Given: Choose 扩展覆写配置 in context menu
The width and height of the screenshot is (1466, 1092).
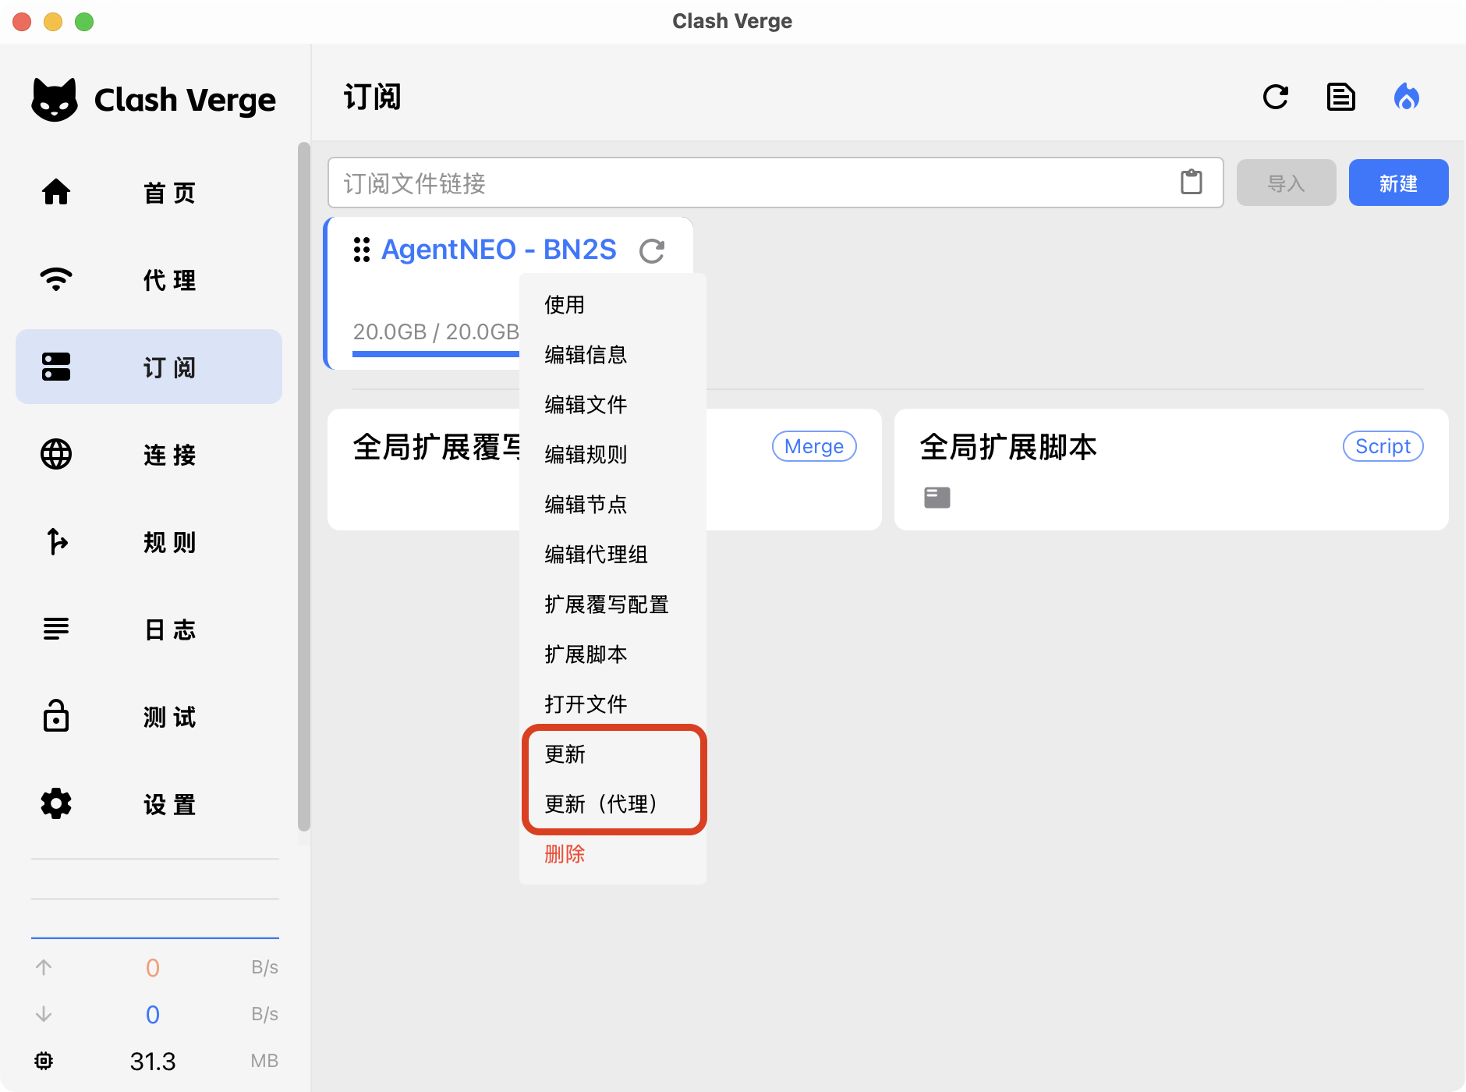Looking at the screenshot, I should pos(613,604).
